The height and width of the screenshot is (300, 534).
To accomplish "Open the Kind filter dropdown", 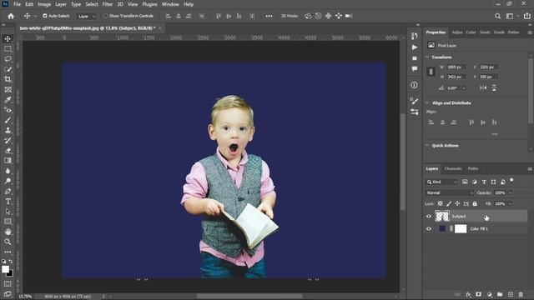I will click(442, 182).
